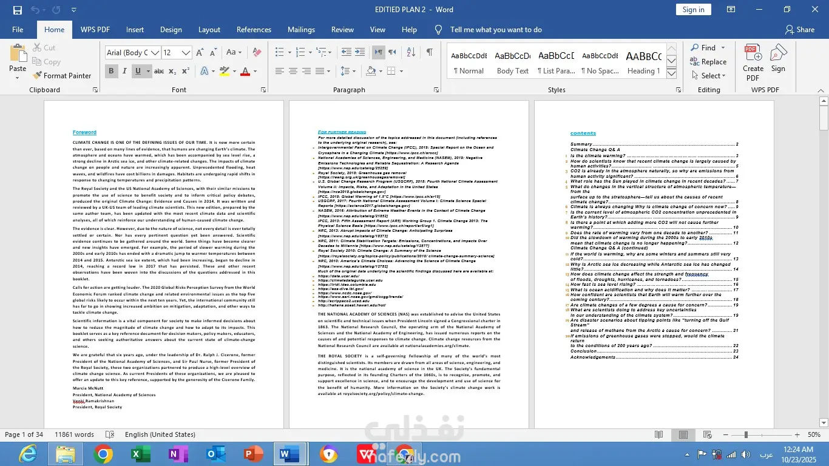The image size is (829, 466).
Task: Click the Save icon in title bar
Action: click(18, 10)
